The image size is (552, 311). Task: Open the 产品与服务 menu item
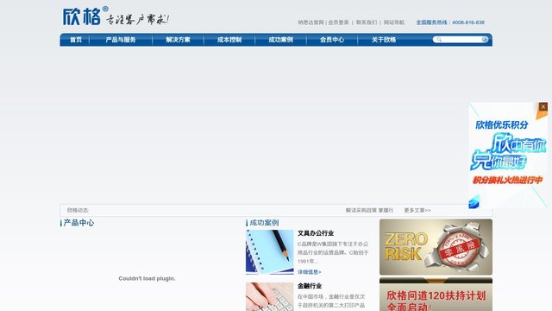click(x=121, y=40)
